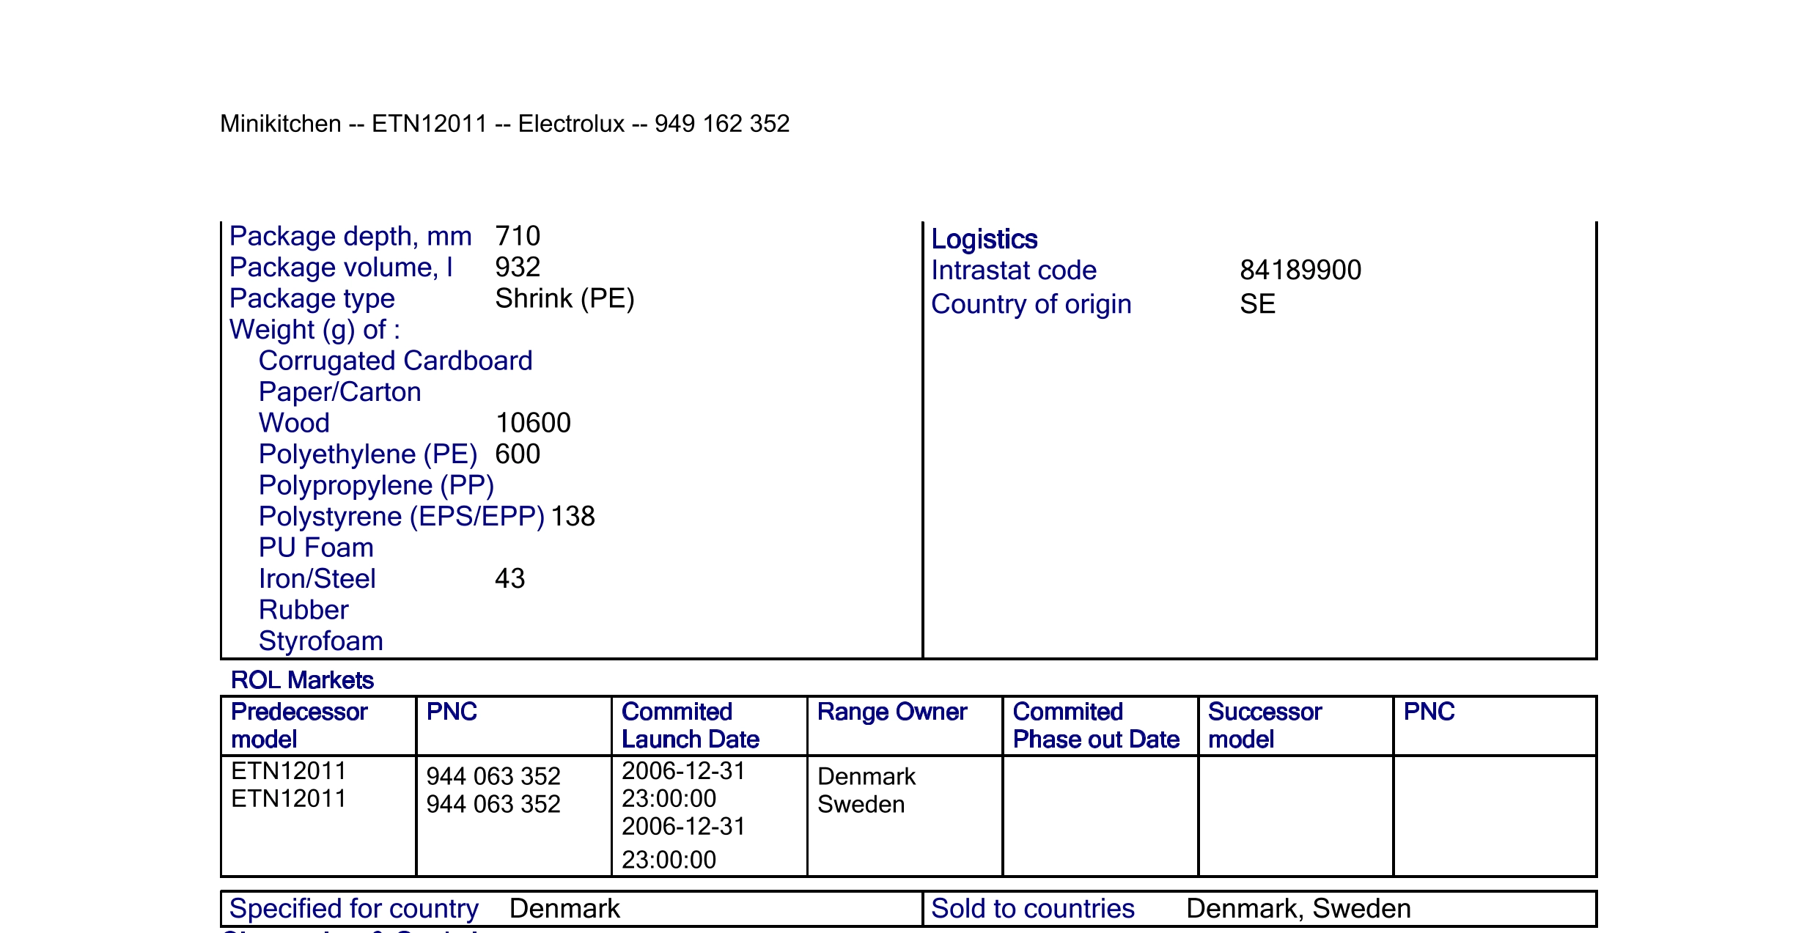Select the second ETN12011 predecessor entry
Viewport: 1818px width, 933px height.
pos(289,799)
